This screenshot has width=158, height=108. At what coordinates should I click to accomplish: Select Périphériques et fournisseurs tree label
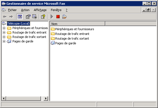(x=30, y=28)
